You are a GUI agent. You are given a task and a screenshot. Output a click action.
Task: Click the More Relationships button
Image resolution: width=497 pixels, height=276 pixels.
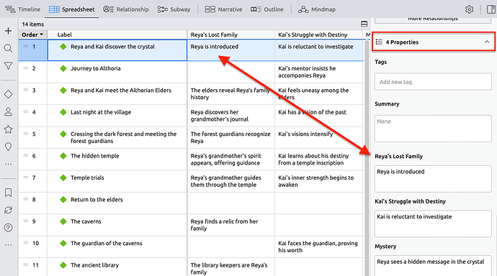coord(433,19)
